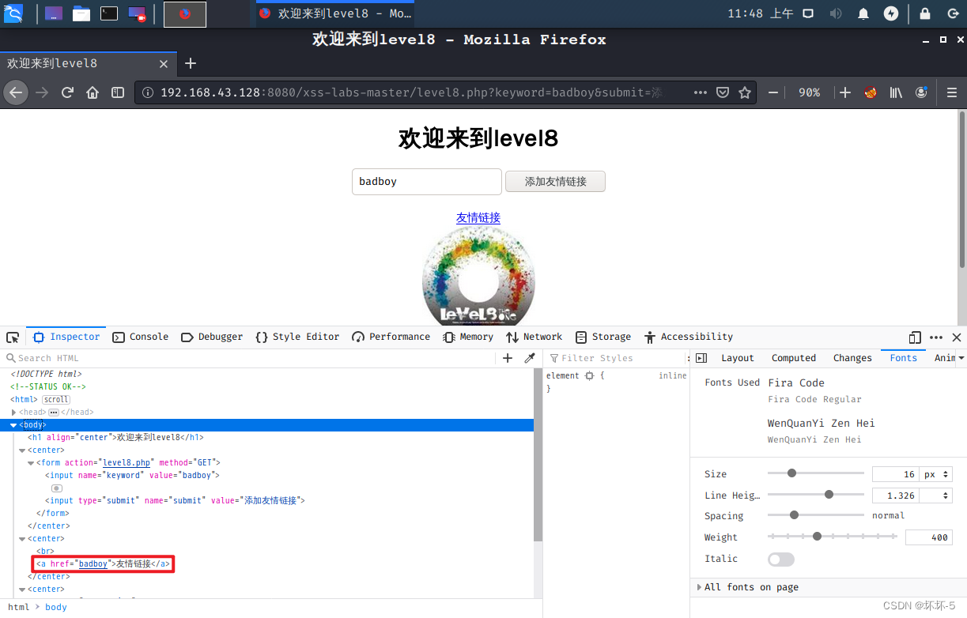Screen dimensions: 967x618
Task: Click the Home icon in the toolbar
Action: [92, 92]
